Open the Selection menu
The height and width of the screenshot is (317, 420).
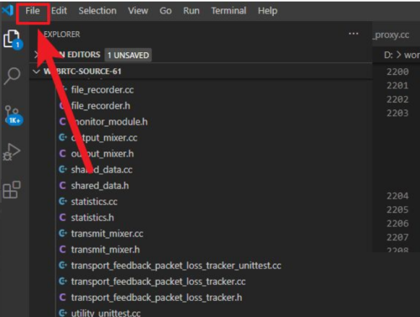97,11
